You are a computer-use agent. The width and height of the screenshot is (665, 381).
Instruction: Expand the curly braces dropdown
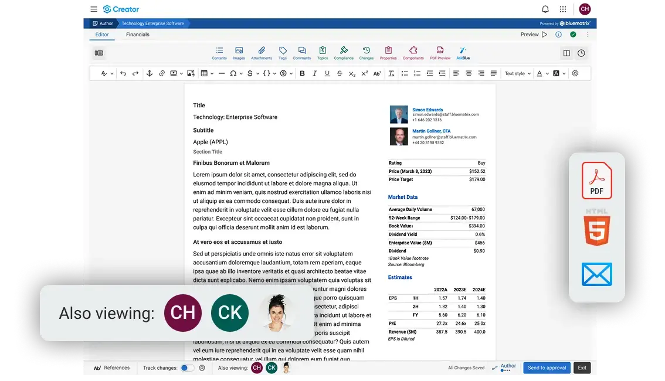click(274, 73)
